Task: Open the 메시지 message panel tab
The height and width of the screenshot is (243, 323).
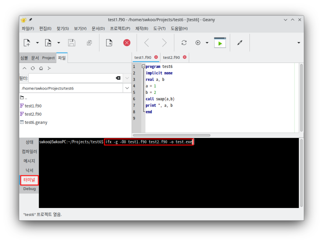Action: click(29, 161)
